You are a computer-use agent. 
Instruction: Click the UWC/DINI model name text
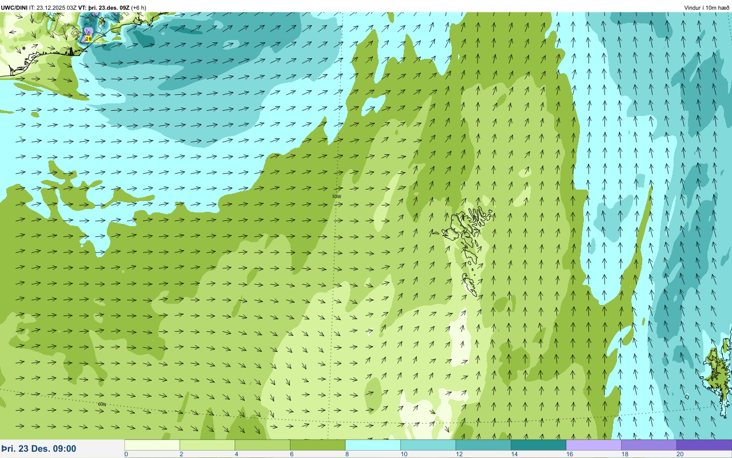pos(14,7)
